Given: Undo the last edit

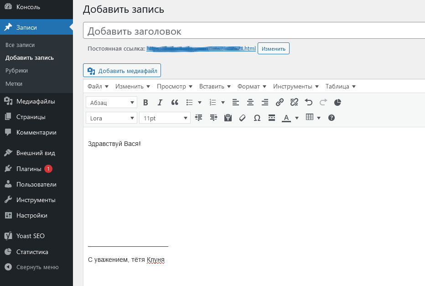Looking at the screenshot, I should tap(309, 103).
